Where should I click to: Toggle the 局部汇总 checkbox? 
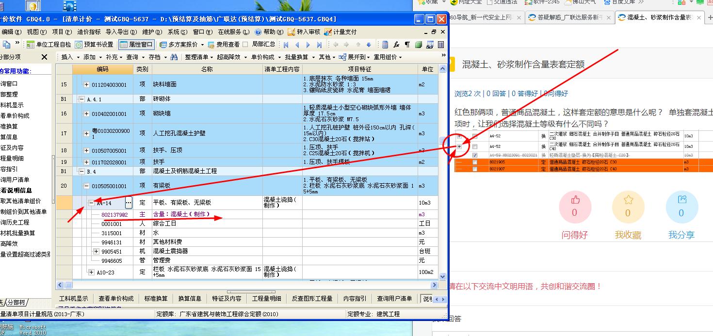(245, 44)
